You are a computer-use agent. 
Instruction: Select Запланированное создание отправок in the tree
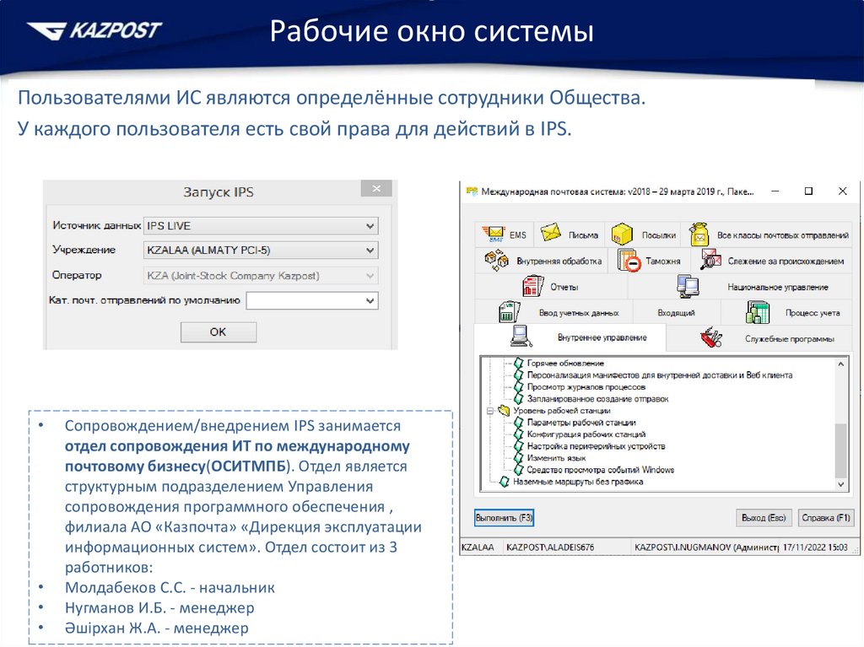point(597,399)
